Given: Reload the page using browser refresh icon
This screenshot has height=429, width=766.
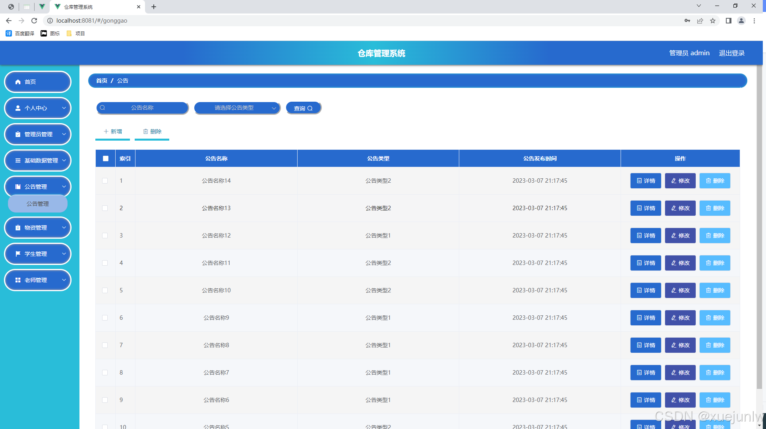Looking at the screenshot, I should pos(34,21).
